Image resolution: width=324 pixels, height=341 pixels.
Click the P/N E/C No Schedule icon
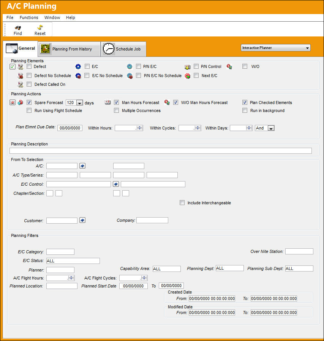pos(130,76)
